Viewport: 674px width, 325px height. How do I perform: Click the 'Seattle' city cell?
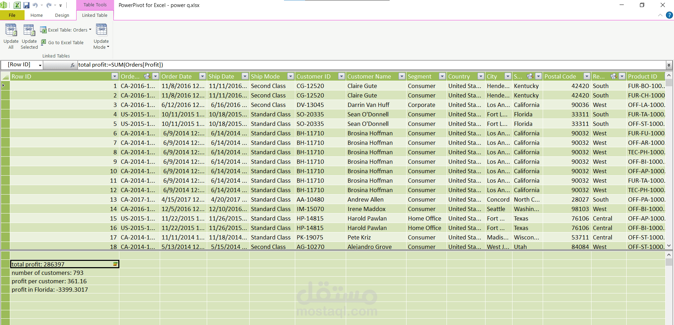(x=499, y=209)
